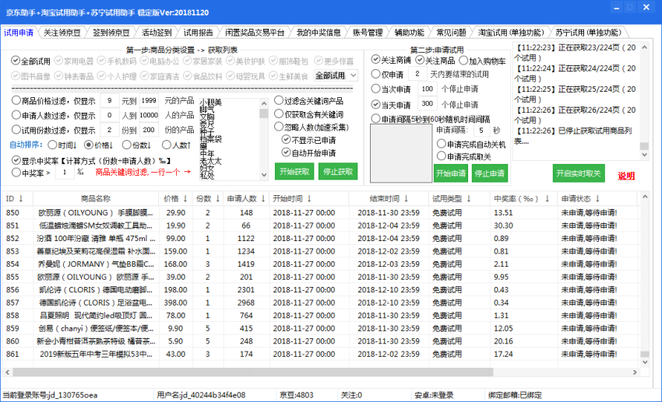Sort by 试用类型 column header arrow
Image resolution: width=662 pixels, height=402 pixels.
pos(468,198)
